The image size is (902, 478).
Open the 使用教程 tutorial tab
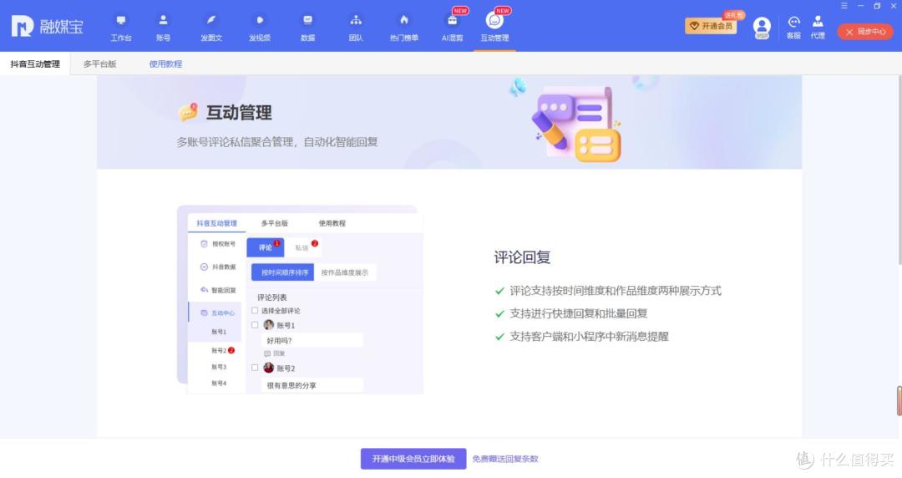165,64
